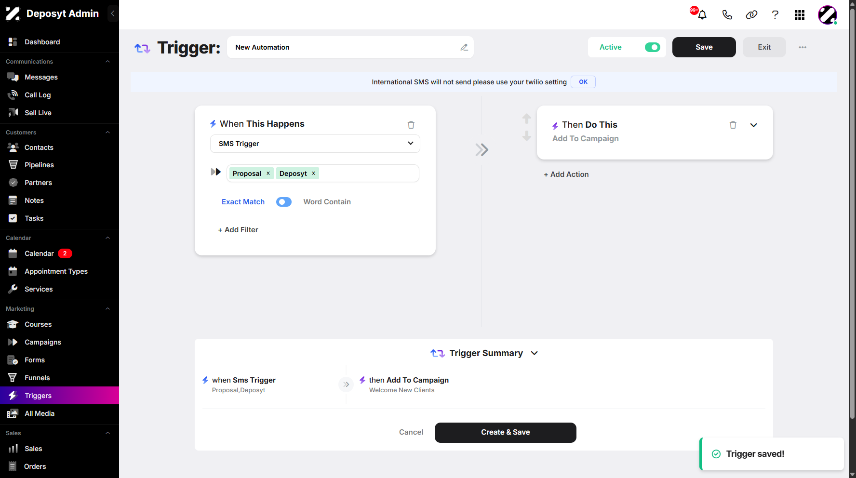Viewport: 856px width, 478px height.
Task: Click the Save button
Action: pos(704,47)
